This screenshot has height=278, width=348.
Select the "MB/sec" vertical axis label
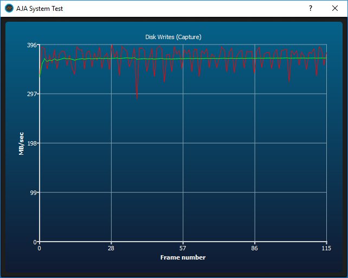[22, 143]
